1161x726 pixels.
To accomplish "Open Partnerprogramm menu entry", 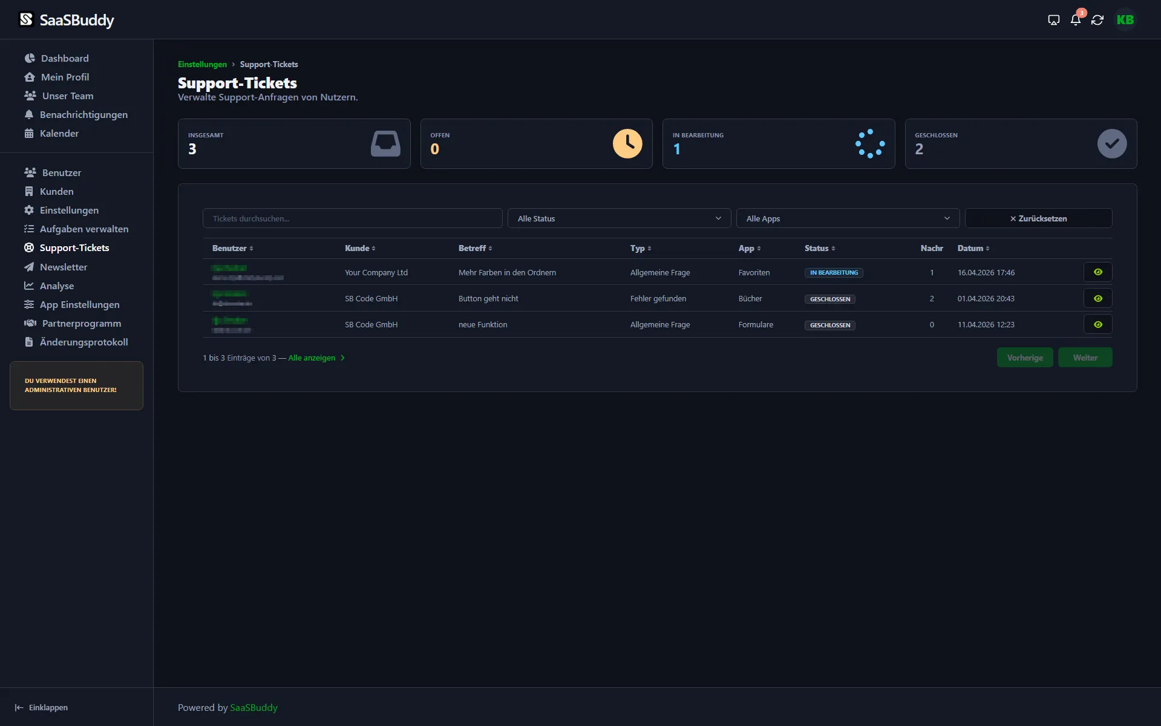I will [x=82, y=323].
